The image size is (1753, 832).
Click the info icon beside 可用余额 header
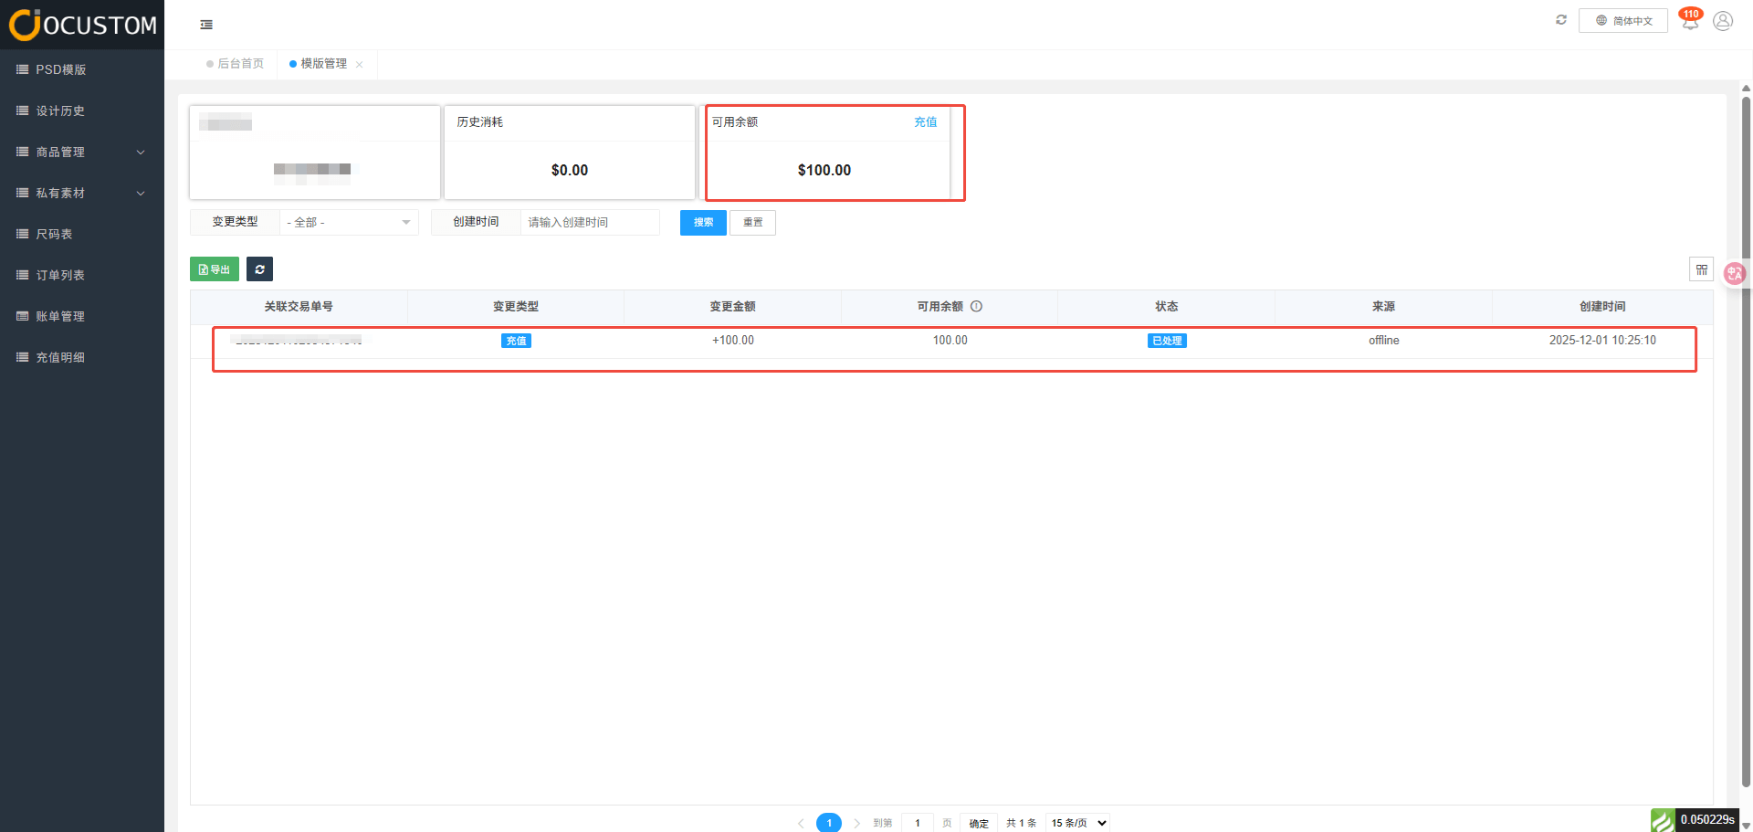(x=976, y=307)
